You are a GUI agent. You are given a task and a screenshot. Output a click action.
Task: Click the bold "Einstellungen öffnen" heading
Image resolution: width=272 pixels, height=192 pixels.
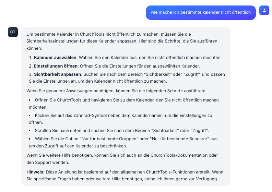(56, 66)
